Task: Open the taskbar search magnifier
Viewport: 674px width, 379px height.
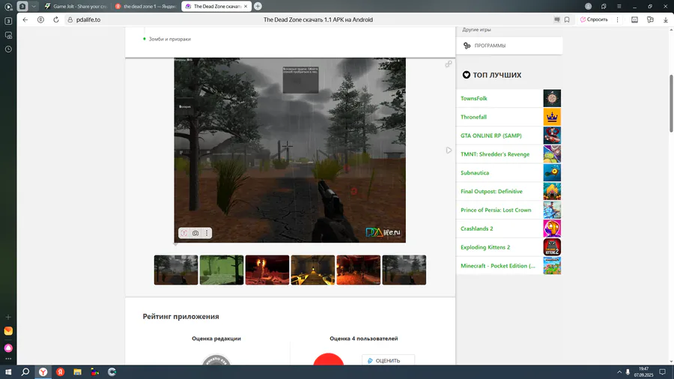Action: 25,372
